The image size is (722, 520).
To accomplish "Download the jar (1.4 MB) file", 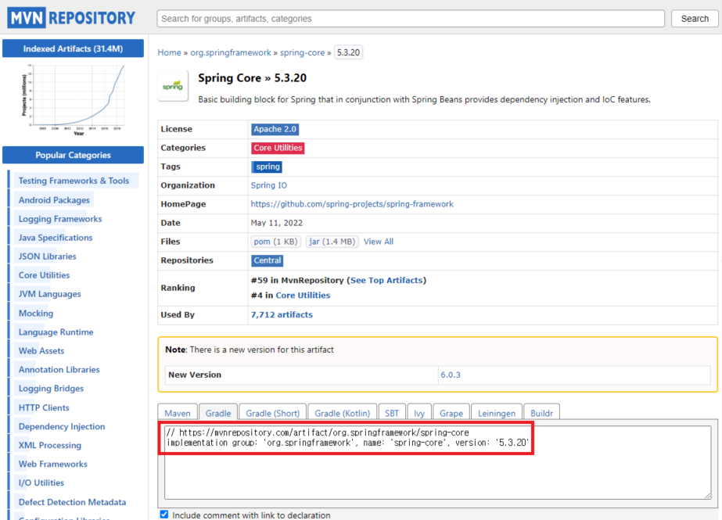I will 332,242.
